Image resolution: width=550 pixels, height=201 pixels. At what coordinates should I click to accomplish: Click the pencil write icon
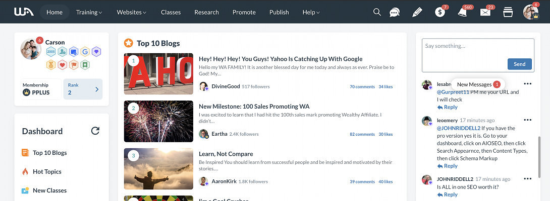417,12
